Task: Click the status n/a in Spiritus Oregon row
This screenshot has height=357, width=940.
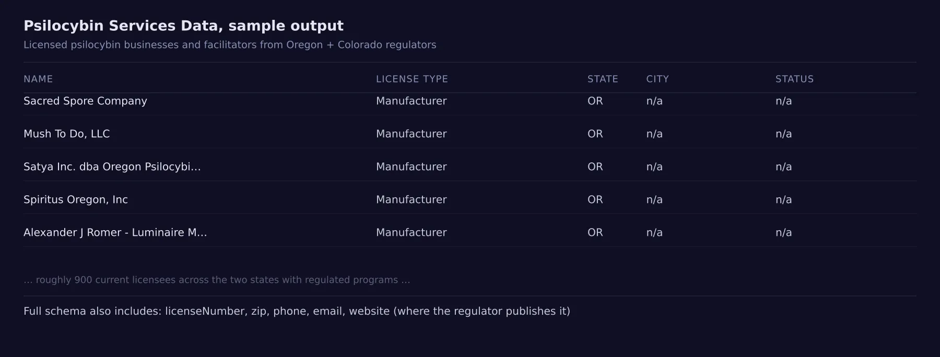Action: (x=783, y=199)
